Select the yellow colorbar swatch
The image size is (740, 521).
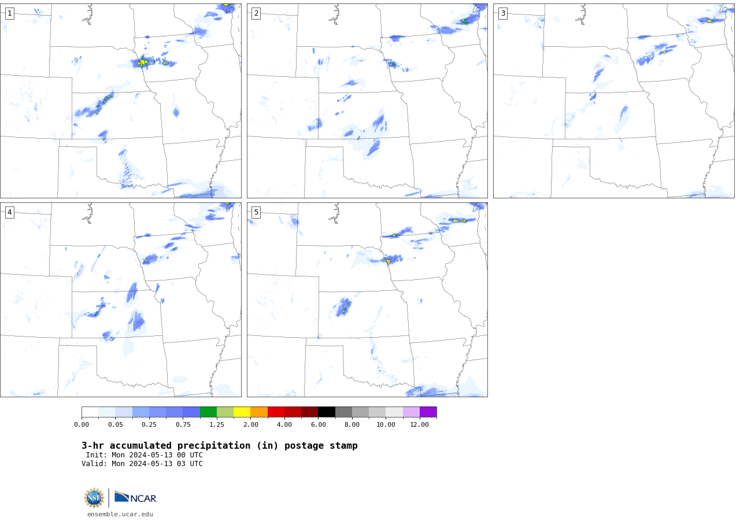pyautogui.click(x=242, y=412)
